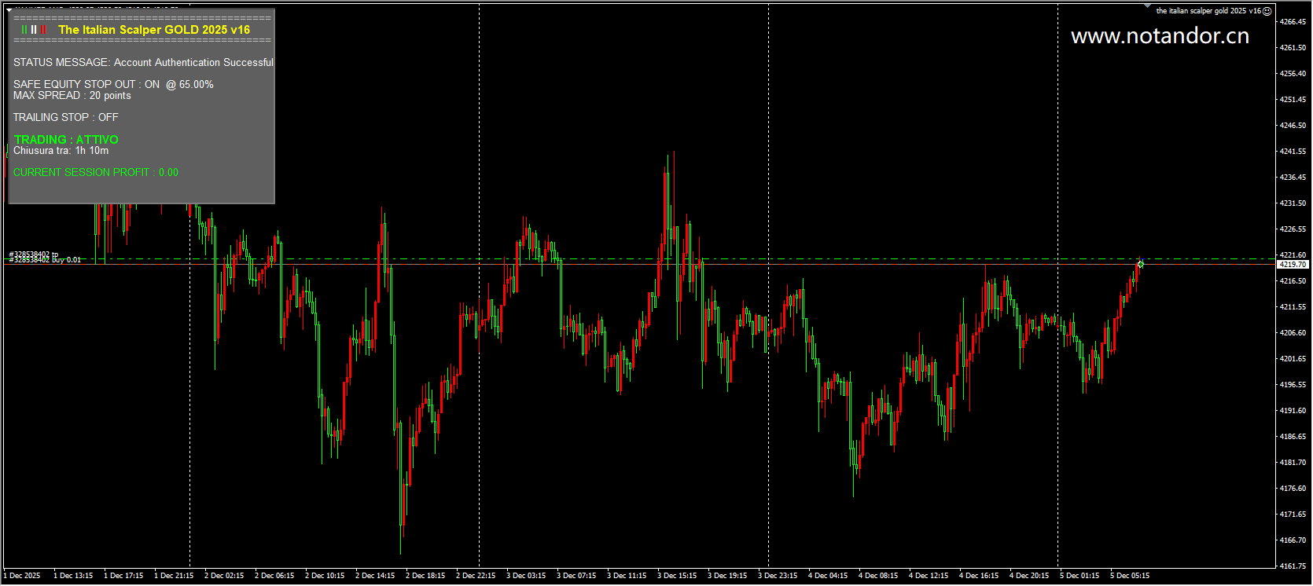This screenshot has width=1313, height=586.
Task: Click price axis label 4266.45
Action: click(x=1293, y=22)
